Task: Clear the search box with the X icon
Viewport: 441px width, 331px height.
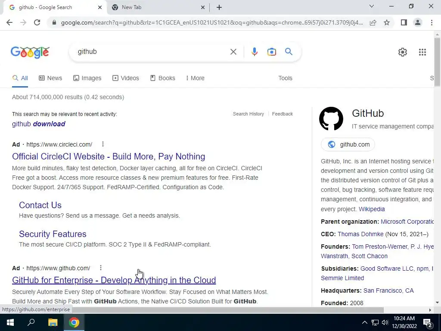Action: pos(233,52)
